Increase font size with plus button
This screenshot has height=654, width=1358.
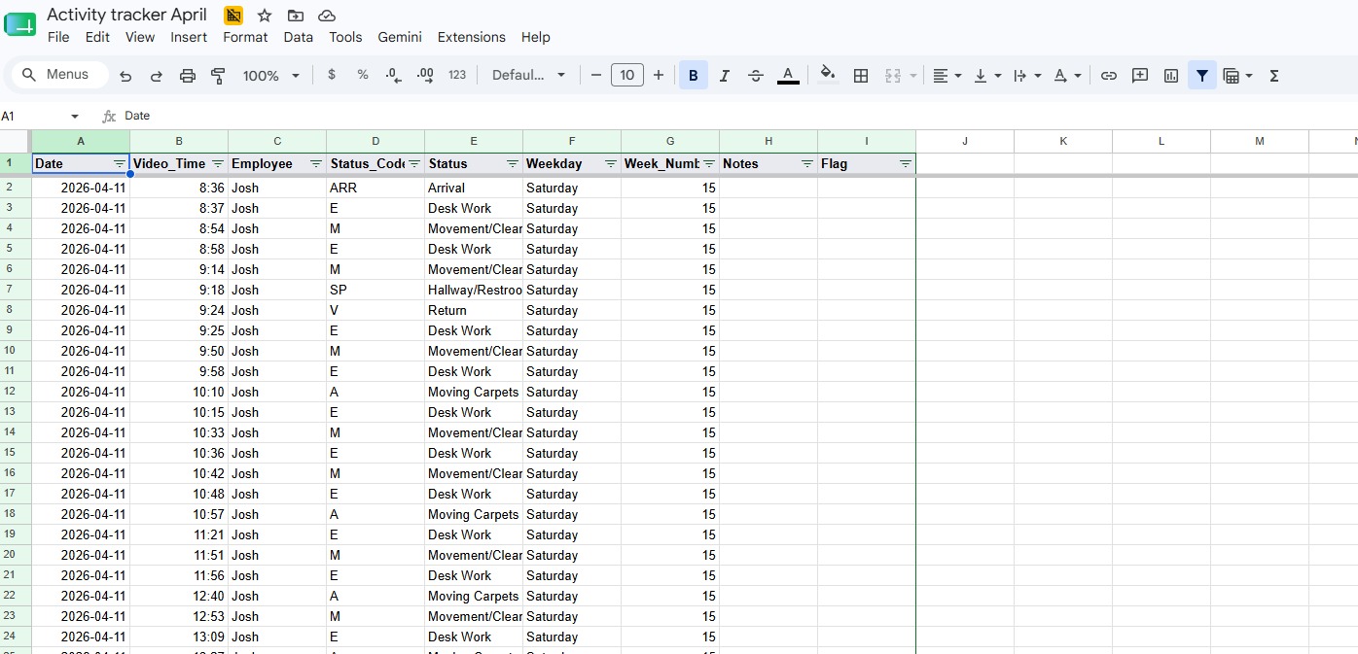(659, 75)
